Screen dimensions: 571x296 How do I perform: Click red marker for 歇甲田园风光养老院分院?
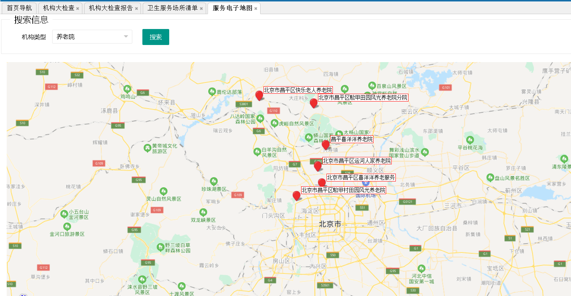pos(313,103)
